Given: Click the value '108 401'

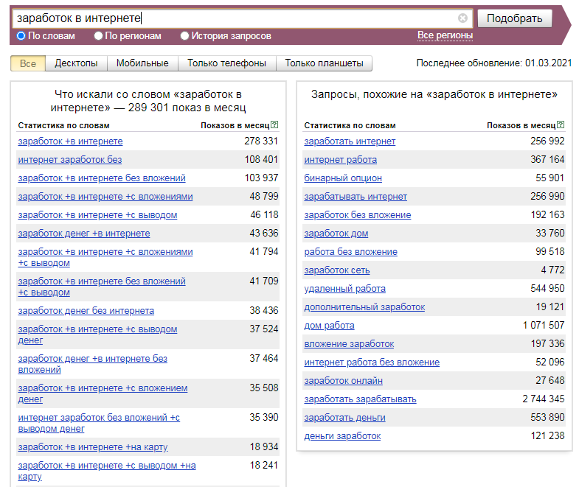Looking at the screenshot, I should coord(261,159).
